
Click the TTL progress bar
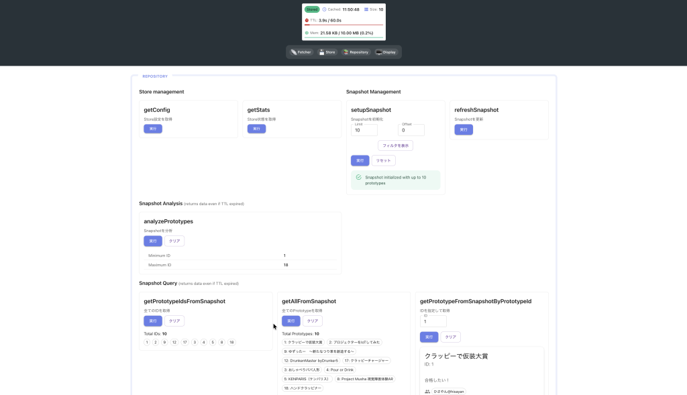(x=343, y=25)
